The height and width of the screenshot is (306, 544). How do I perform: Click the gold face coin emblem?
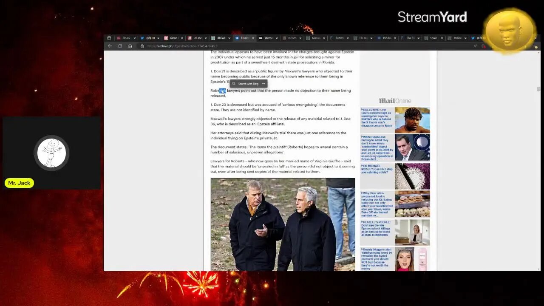pyautogui.click(x=510, y=31)
